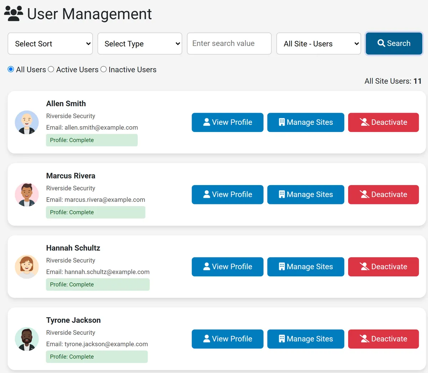View Profile for Tyrone Jackson
This screenshot has width=428, height=373.
[228, 339]
